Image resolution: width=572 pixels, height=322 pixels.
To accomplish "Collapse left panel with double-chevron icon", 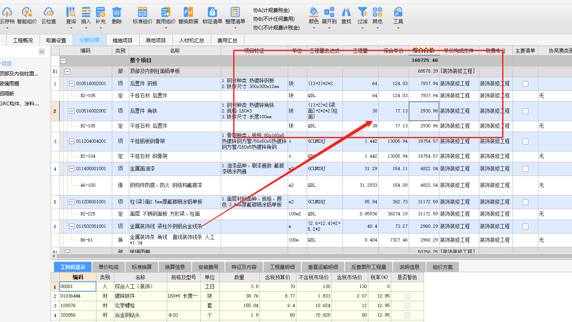I will click(x=42, y=51).
